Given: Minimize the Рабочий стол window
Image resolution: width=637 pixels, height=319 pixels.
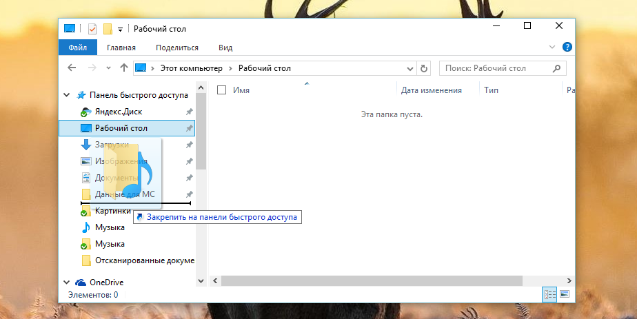Looking at the screenshot, I should click(x=496, y=25).
